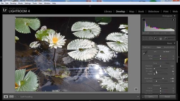This screenshot has width=180, height=101.
Task: Select Color treatment
Action: pyautogui.click(x=159, y=47)
